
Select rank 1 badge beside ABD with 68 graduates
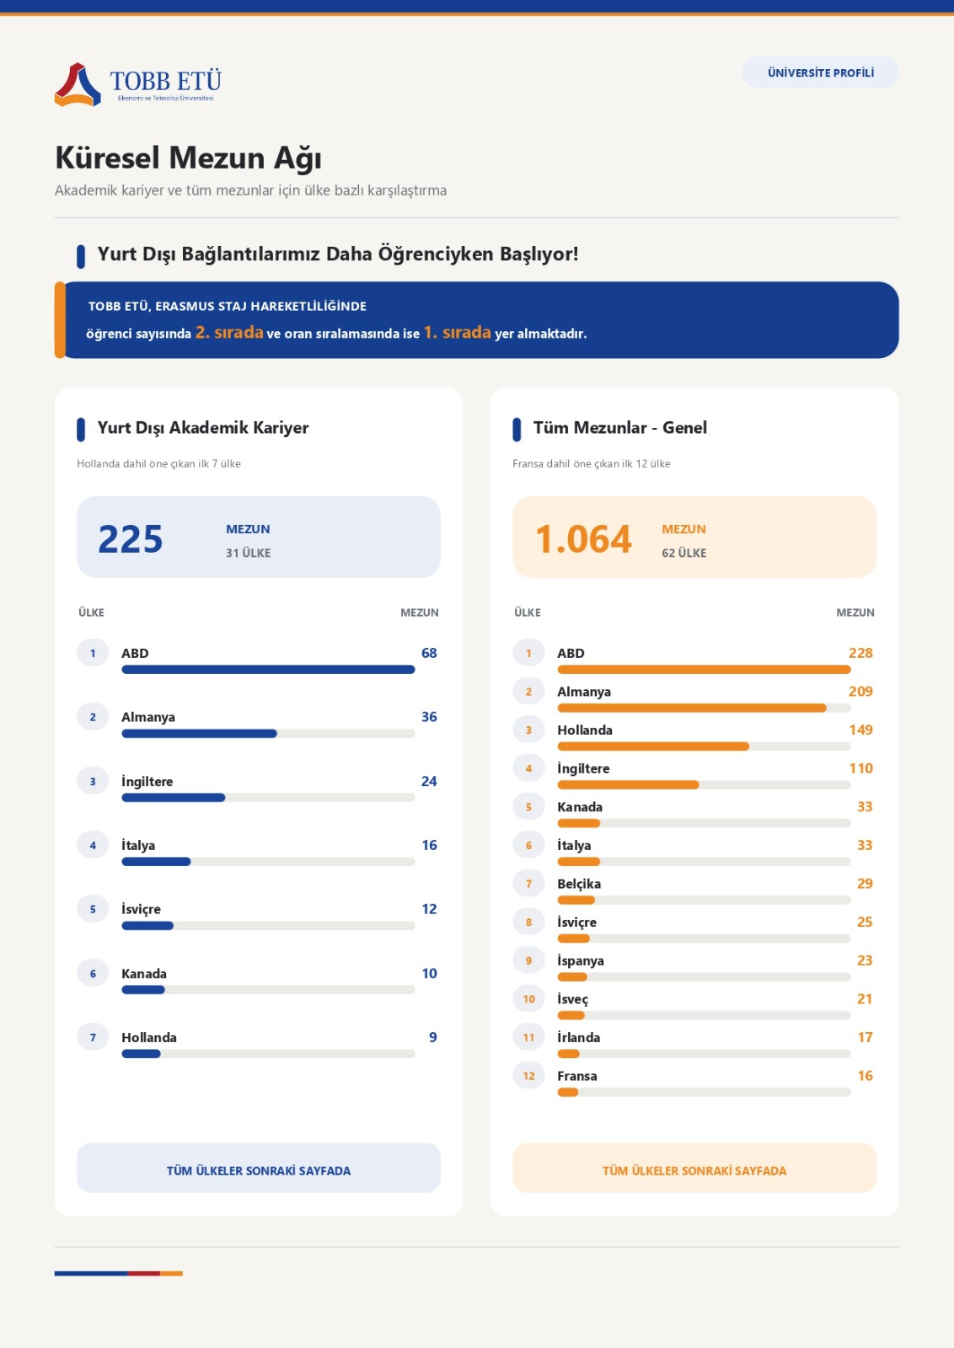point(93,653)
